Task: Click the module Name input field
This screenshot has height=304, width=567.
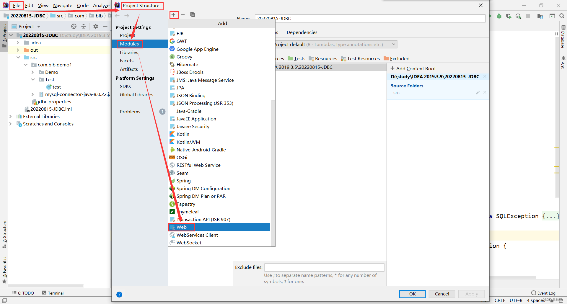Action: (370, 18)
